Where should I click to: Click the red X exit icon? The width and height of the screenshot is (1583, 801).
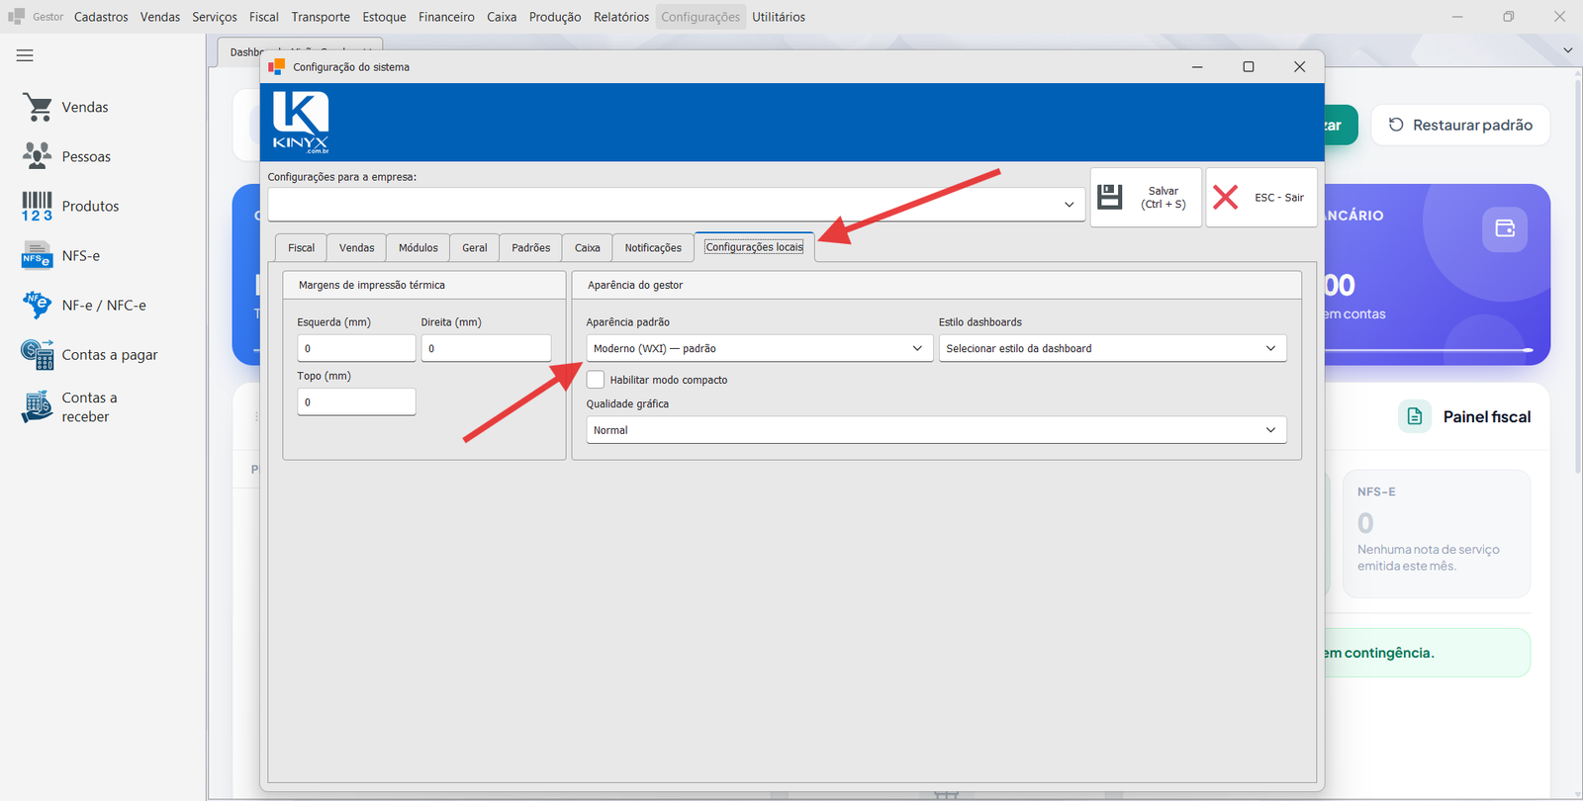coord(1226,197)
